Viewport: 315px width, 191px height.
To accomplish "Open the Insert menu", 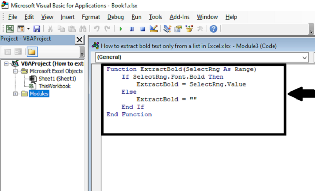I will pyautogui.click(x=67, y=17).
